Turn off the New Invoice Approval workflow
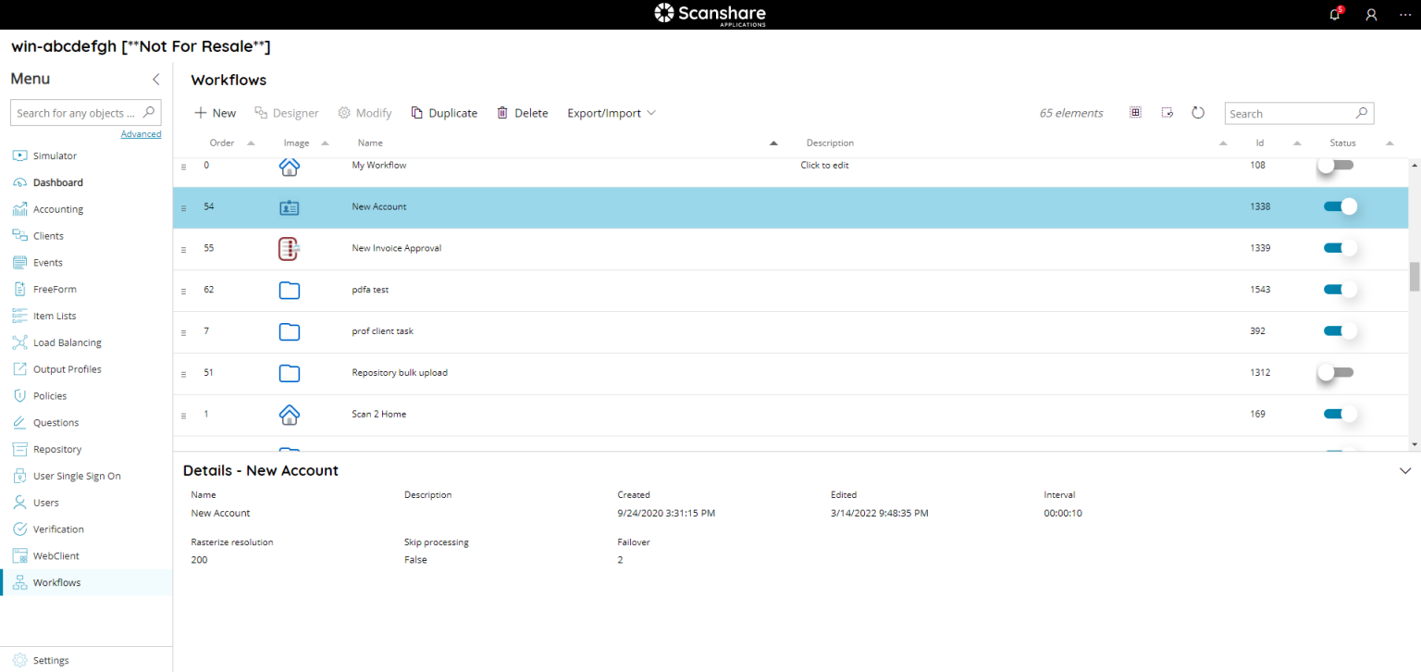The height and width of the screenshot is (672, 1421). click(x=1339, y=247)
